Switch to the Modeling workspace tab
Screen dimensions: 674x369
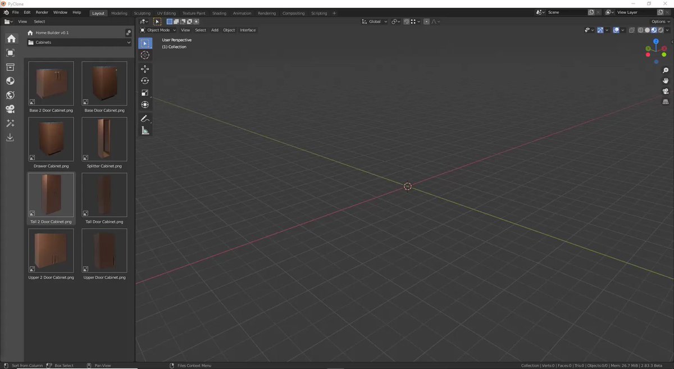(119, 13)
